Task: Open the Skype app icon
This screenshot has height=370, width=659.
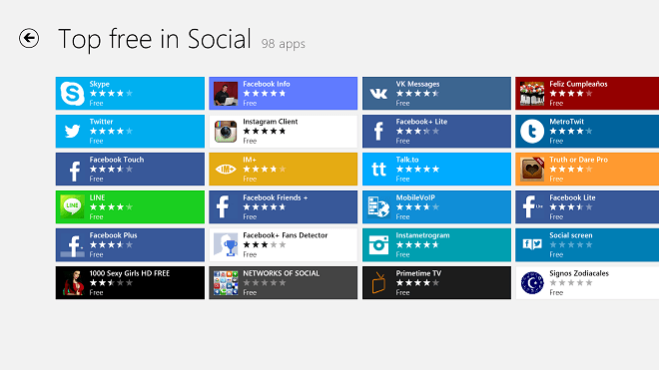Action: [72, 93]
